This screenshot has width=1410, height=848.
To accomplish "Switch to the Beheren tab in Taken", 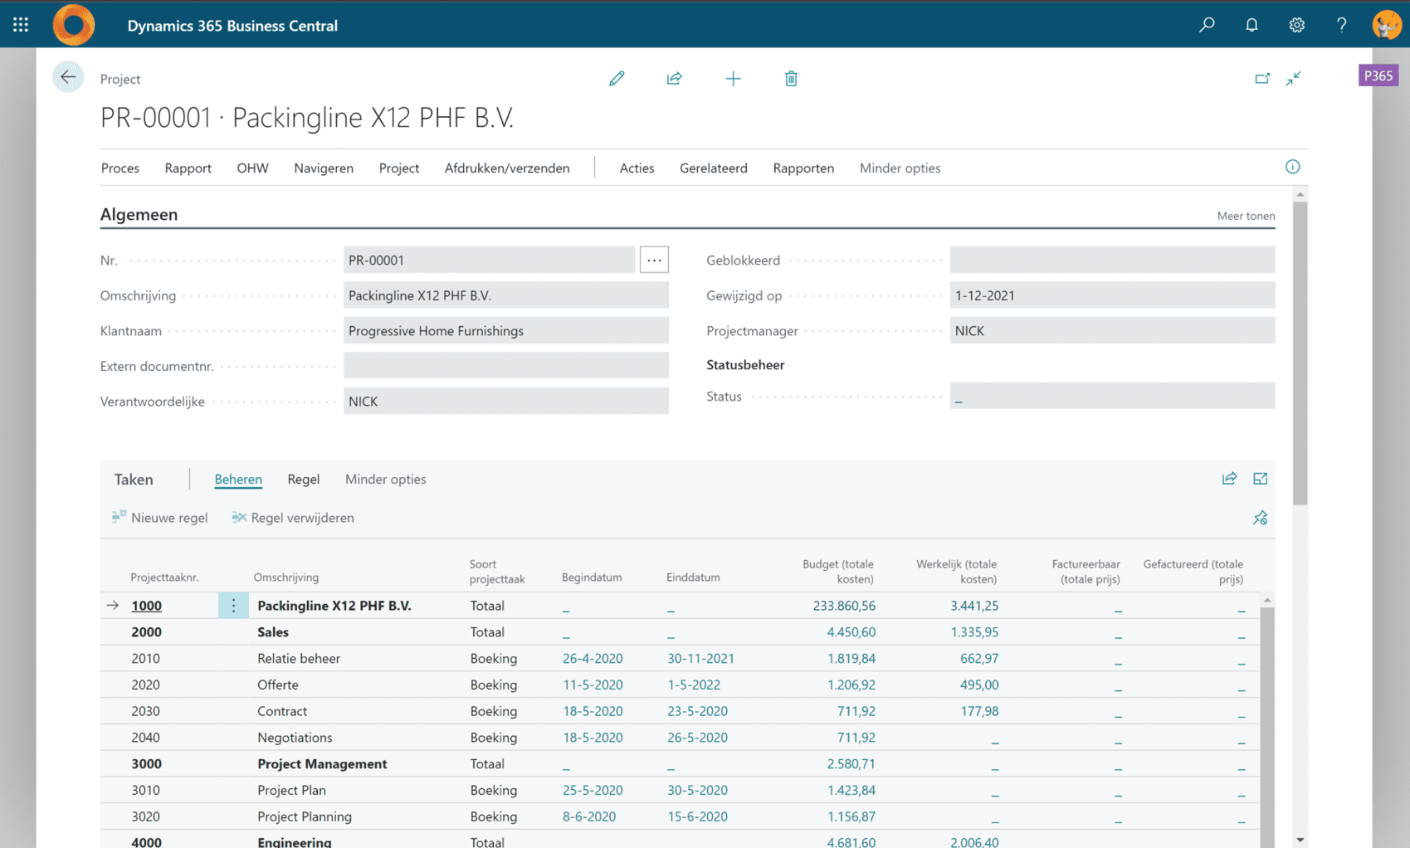I will tap(238, 479).
